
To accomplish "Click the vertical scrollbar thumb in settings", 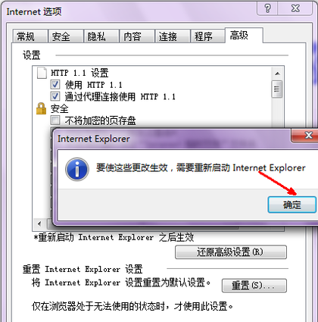I will 277,89.
